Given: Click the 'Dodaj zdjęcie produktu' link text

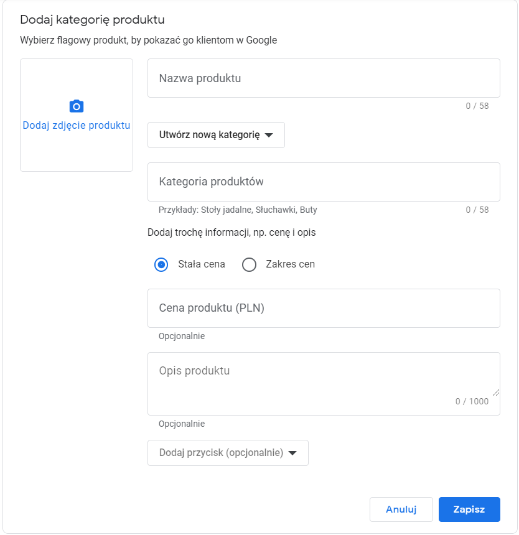Looking at the screenshot, I should point(76,126).
